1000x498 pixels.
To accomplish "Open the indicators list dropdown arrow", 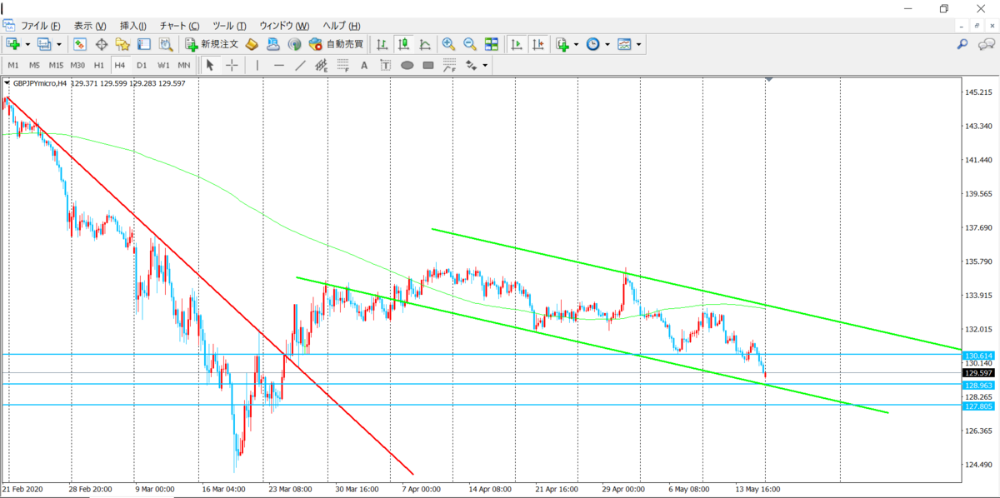I will click(576, 44).
